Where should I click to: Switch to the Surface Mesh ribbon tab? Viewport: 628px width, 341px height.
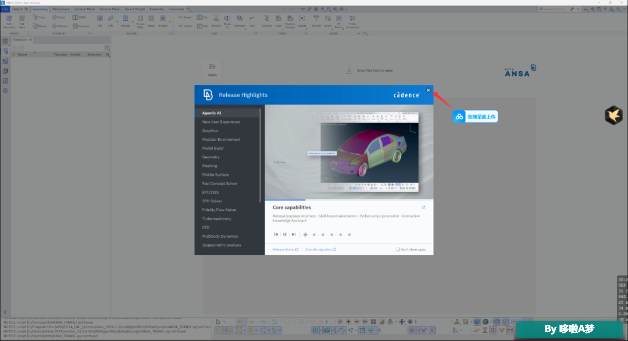tap(84, 9)
